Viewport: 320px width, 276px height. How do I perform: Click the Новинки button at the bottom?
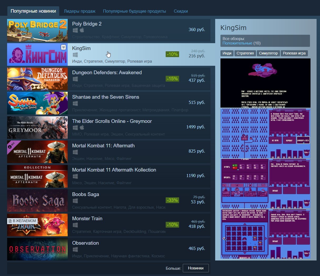196,268
